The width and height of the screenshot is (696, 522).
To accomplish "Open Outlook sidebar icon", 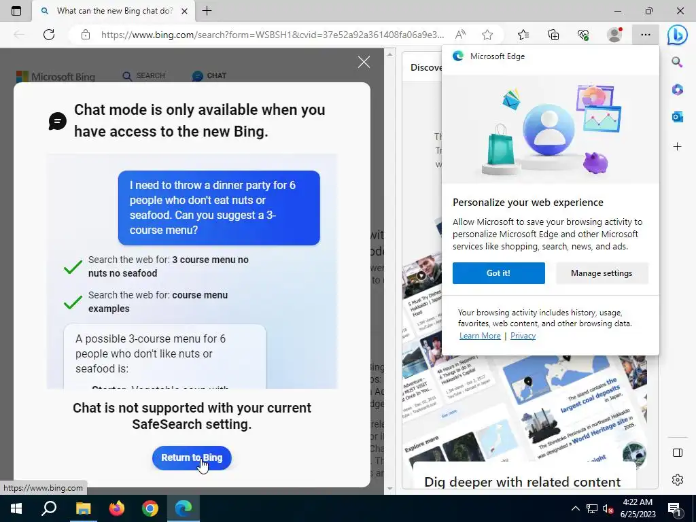I will pos(677,117).
